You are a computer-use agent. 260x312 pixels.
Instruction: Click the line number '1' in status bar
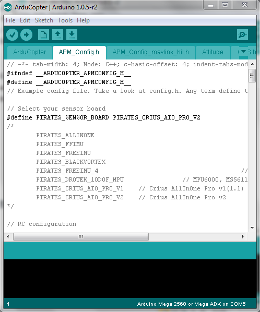8,304
